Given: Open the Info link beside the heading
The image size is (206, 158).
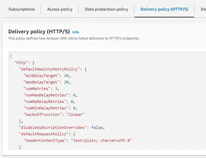Looking at the screenshot, I should [x=76, y=32].
